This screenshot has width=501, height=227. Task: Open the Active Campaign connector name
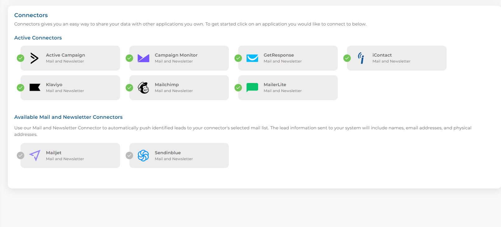click(x=65, y=55)
